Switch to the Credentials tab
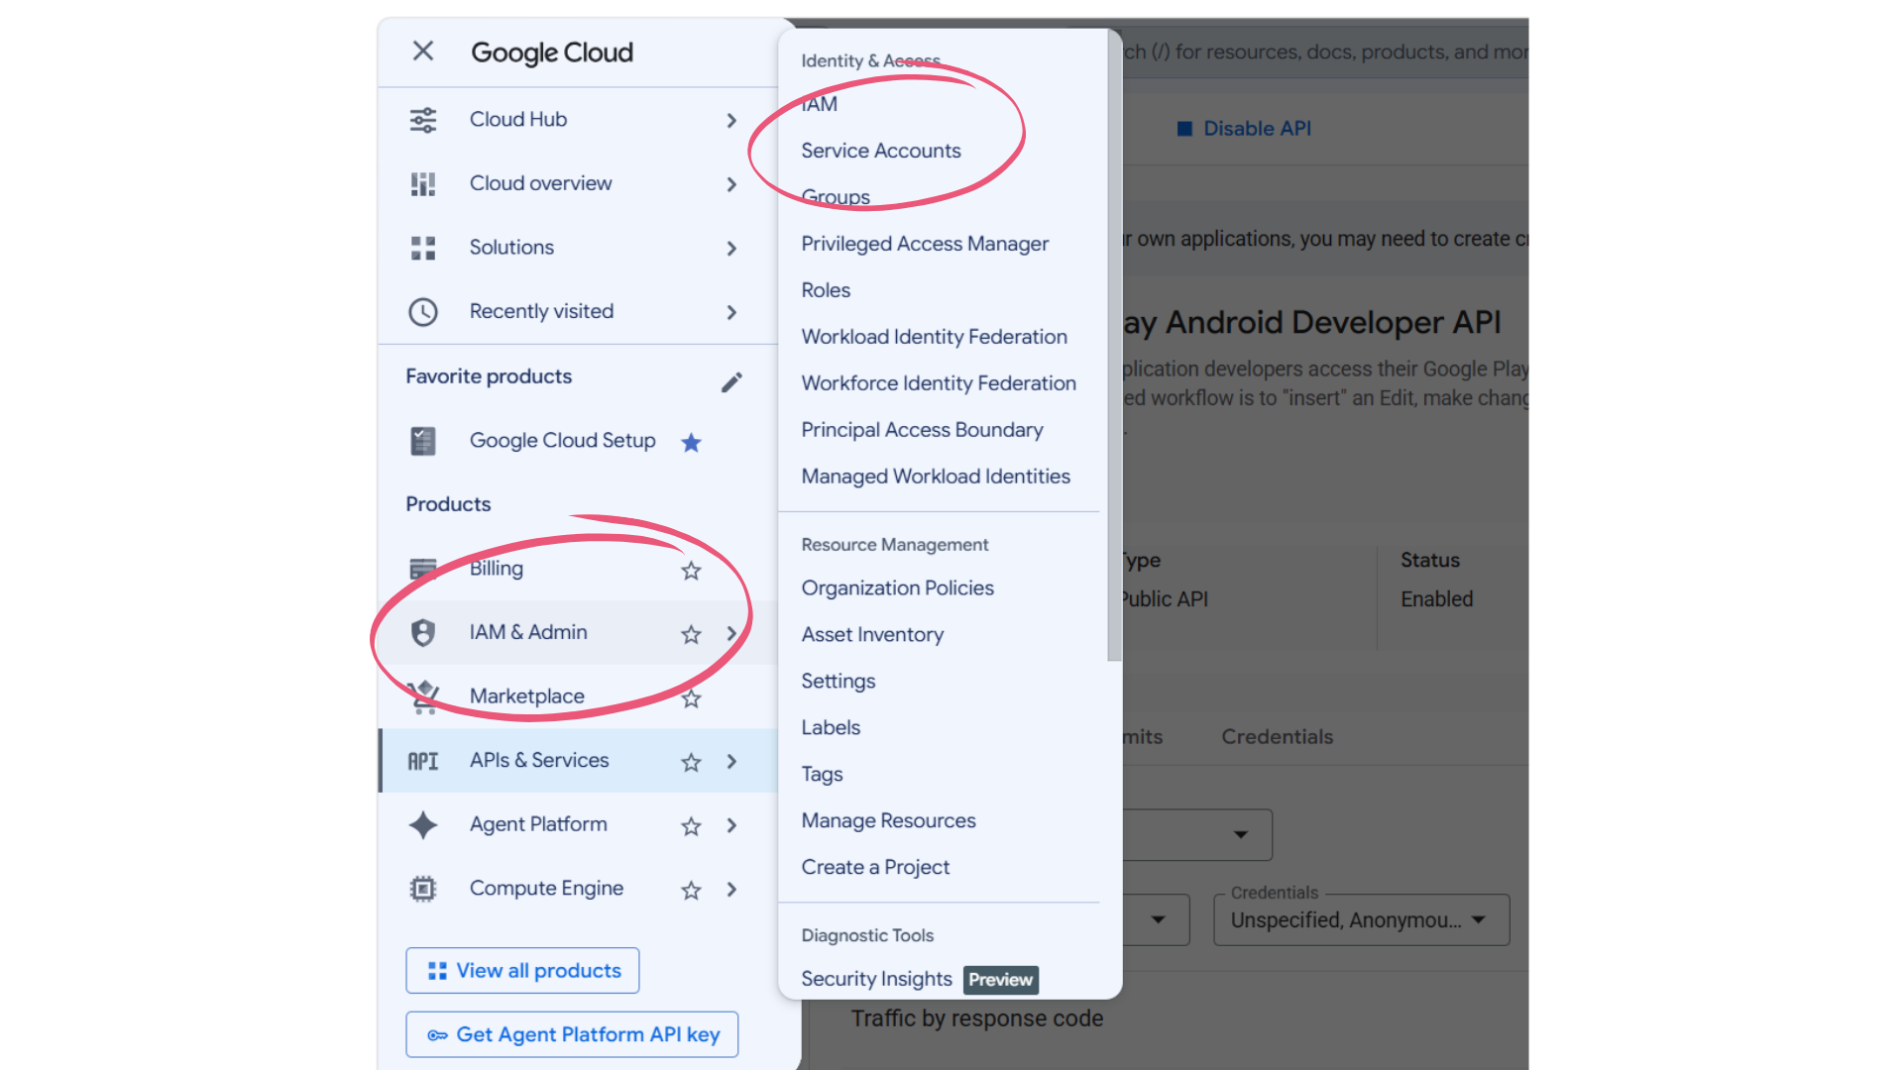Image resolution: width=1903 pixels, height=1070 pixels. tap(1278, 737)
